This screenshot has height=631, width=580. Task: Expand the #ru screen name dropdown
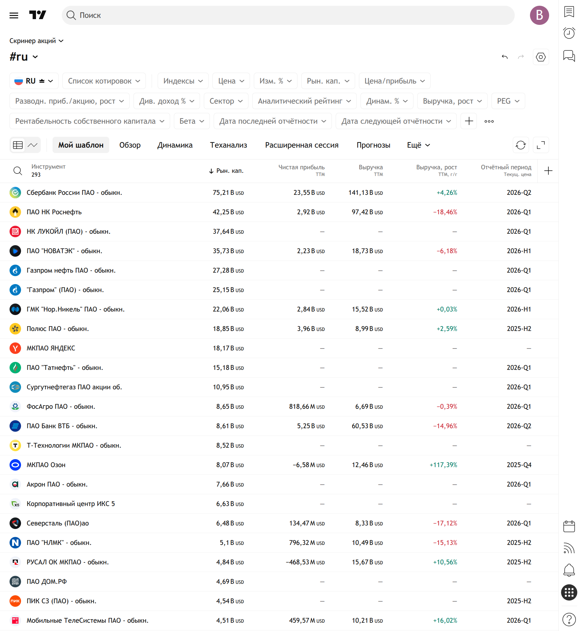(24, 57)
